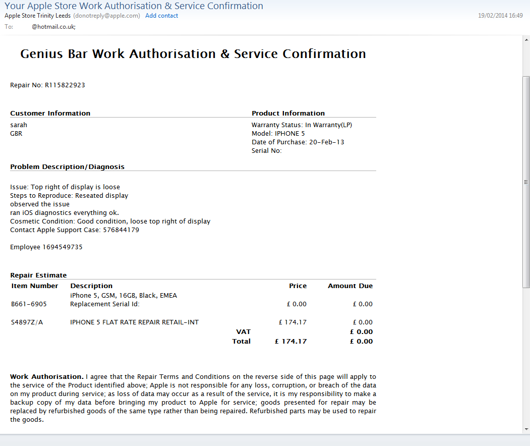Click the 'Serial No:' line
Screen dimensions: 530x446
point(267,151)
